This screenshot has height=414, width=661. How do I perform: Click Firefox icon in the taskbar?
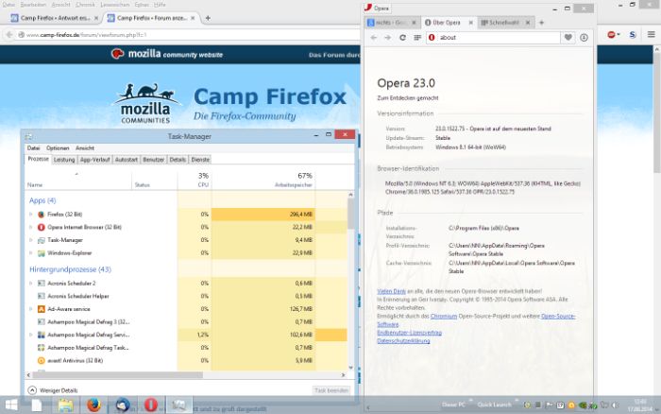93,405
